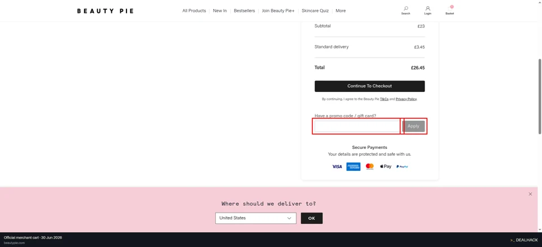Click Continue To Checkout button

pyautogui.click(x=369, y=86)
